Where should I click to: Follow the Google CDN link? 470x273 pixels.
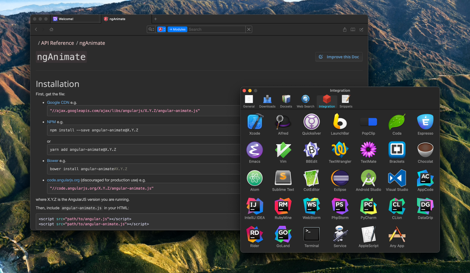(58, 103)
